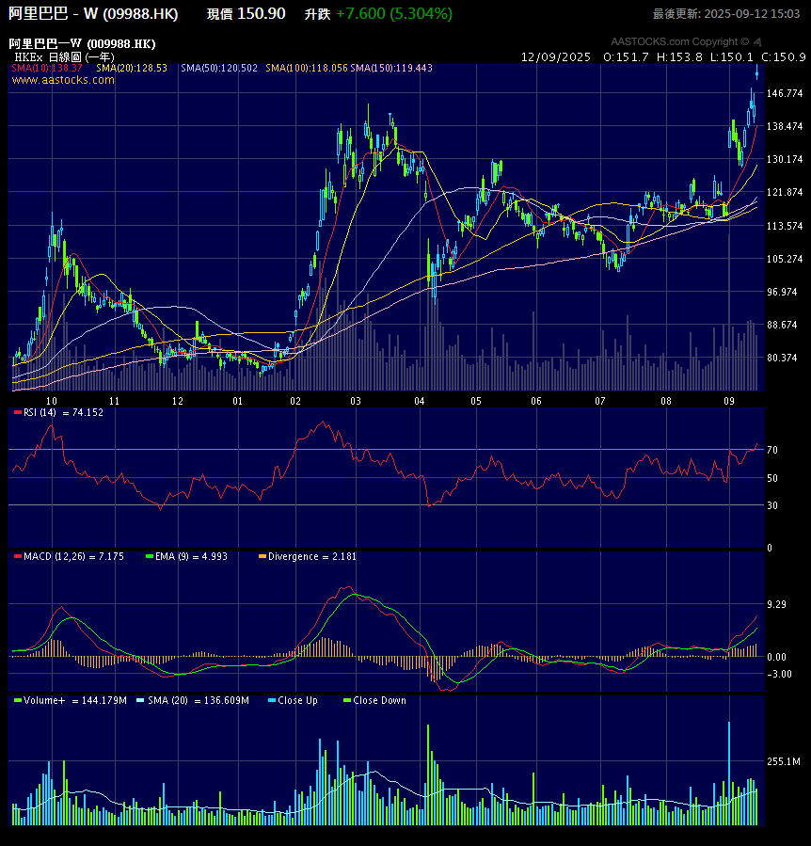Click the blue Close Up legend marker
811x846 pixels.
pyautogui.click(x=271, y=700)
